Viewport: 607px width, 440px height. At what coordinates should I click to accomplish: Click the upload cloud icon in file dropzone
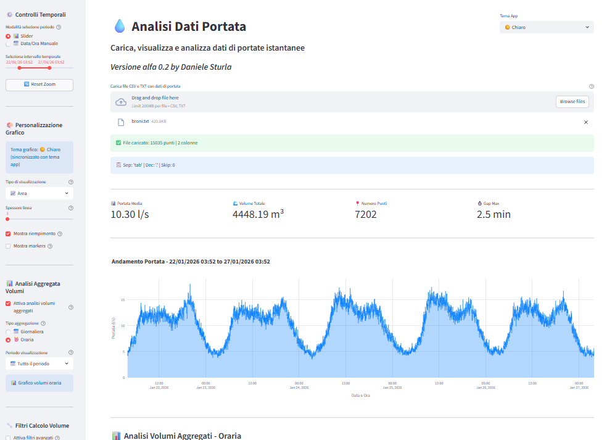pyautogui.click(x=121, y=102)
